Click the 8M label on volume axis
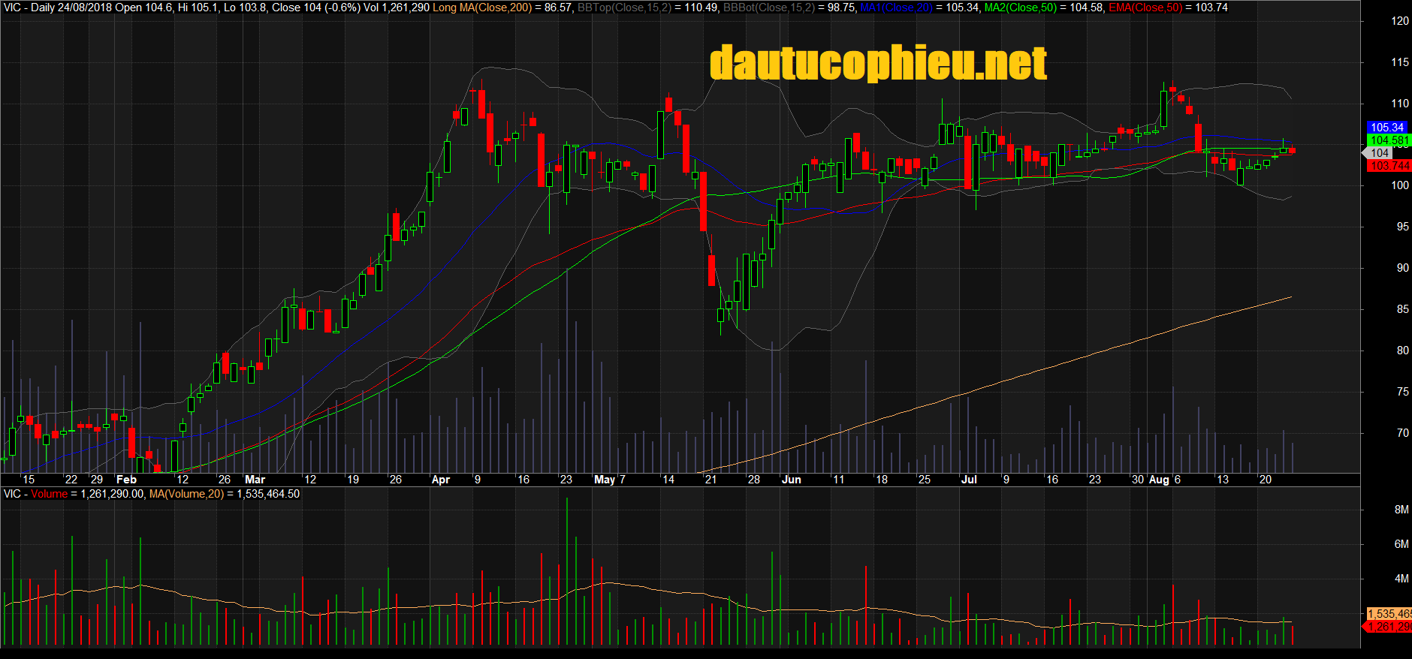The image size is (1412, 659). (1401, 510)
